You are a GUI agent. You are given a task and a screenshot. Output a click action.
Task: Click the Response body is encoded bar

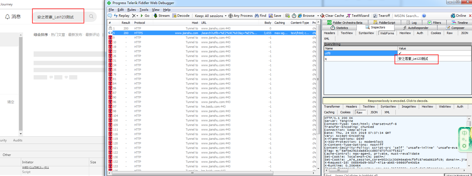[397, 101]
